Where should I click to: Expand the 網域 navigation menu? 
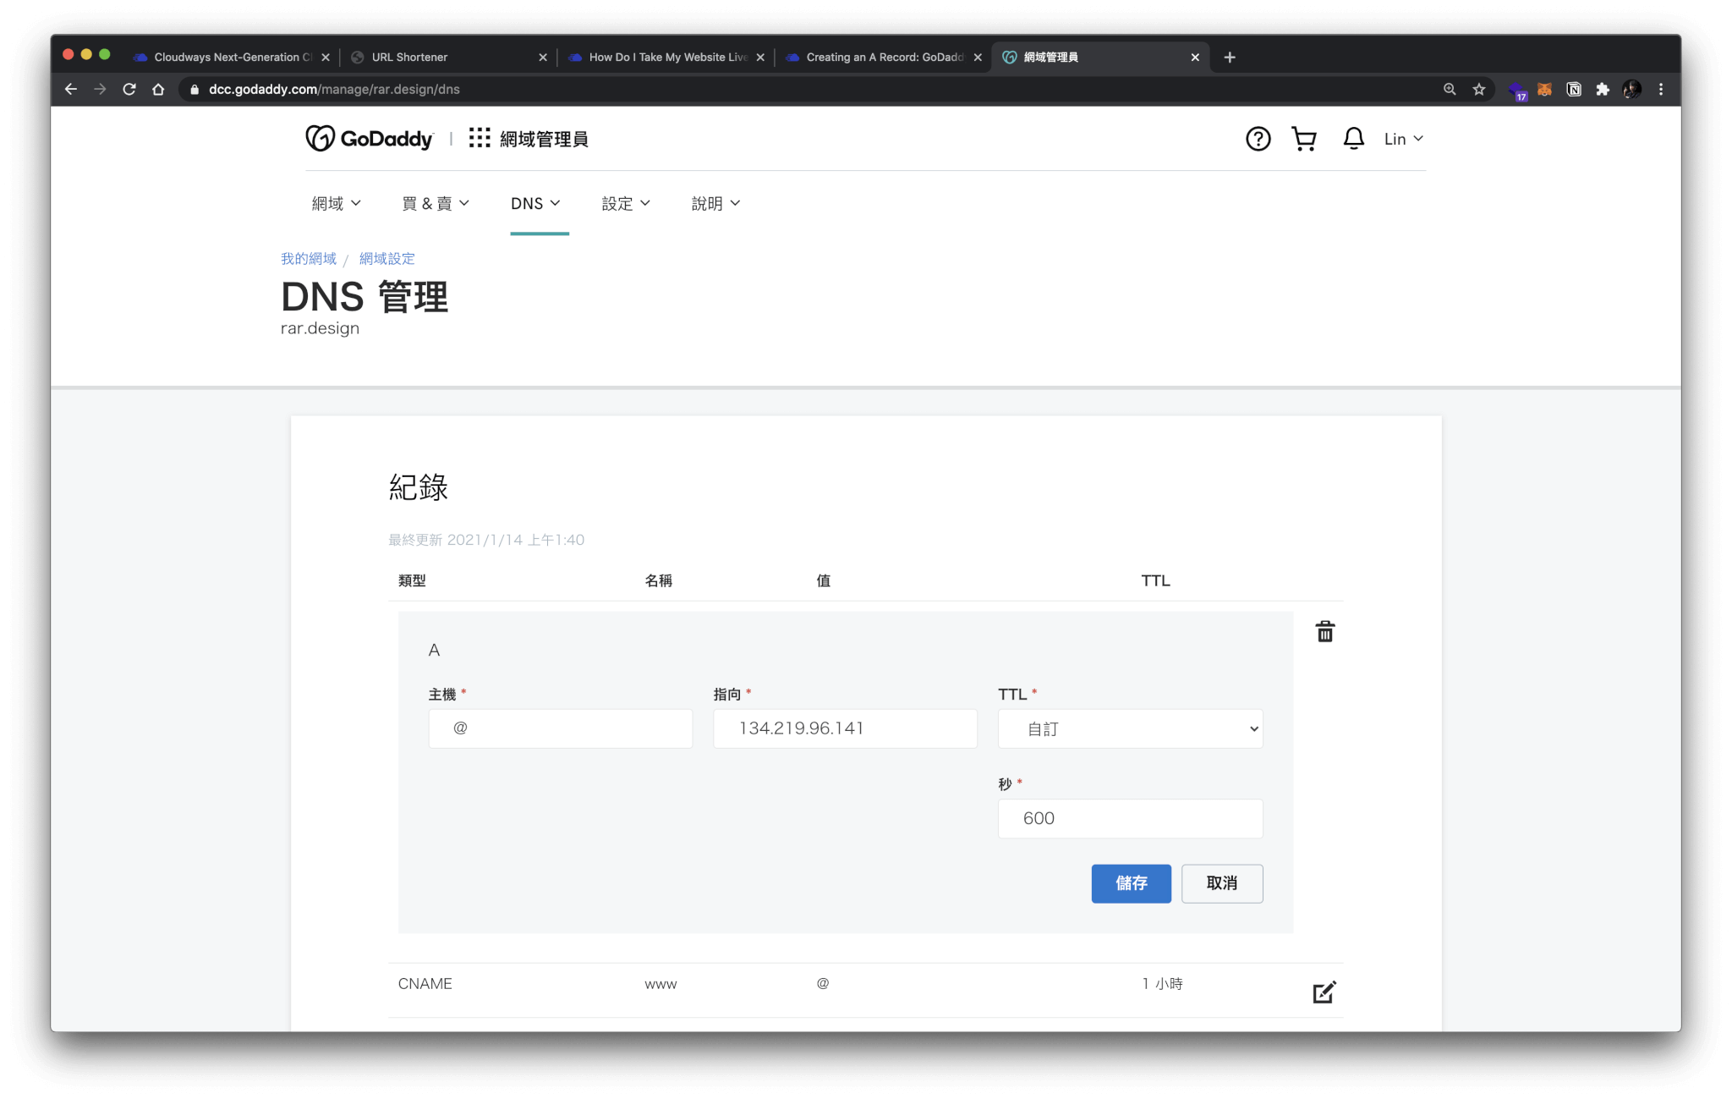coord(336,203)
